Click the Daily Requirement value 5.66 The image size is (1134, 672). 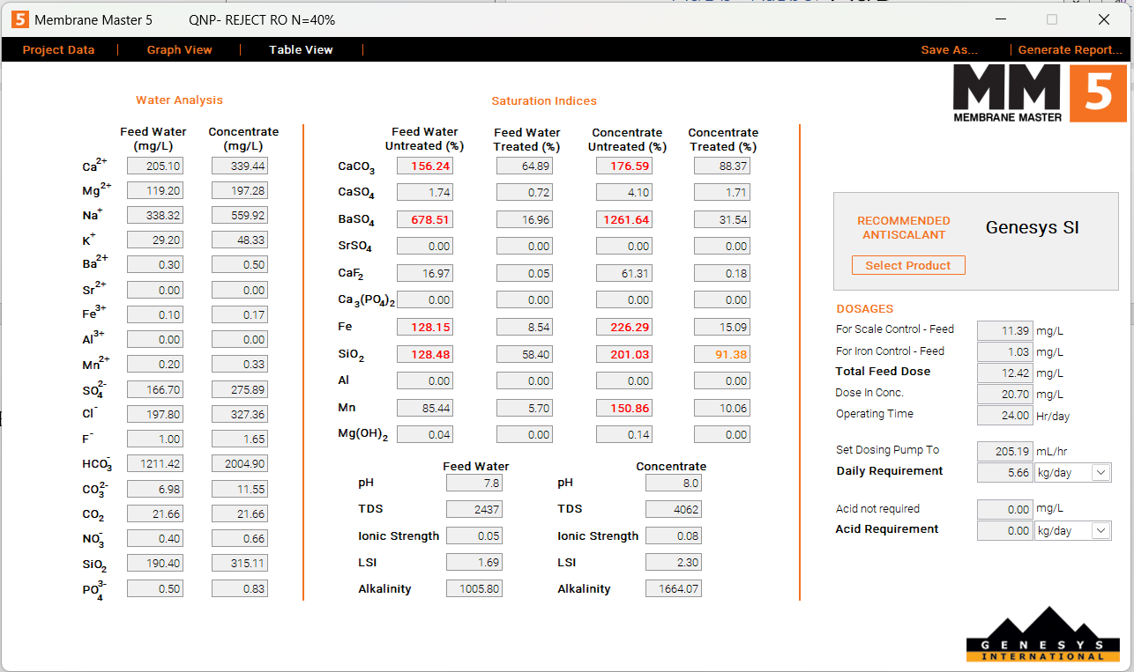pos(1005,472)
